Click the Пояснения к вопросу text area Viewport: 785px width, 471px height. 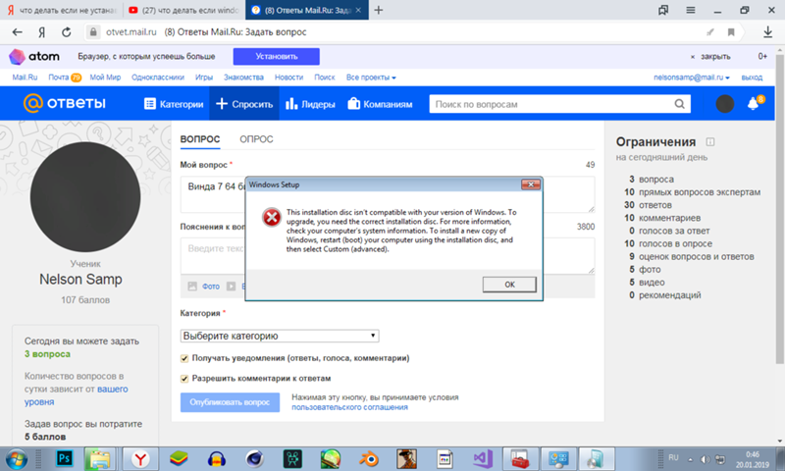388,256
